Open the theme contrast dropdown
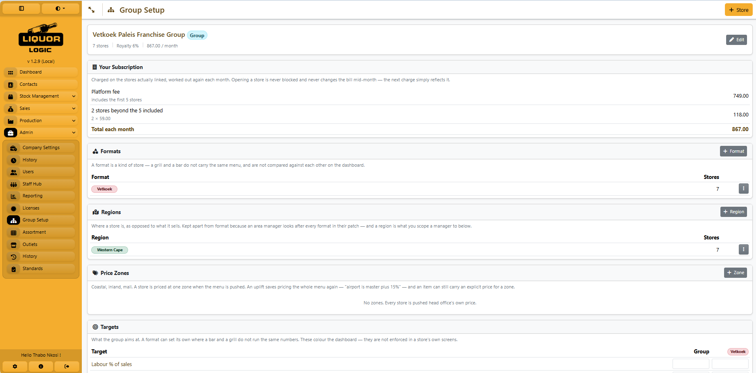756x373 pixels. (60, 8)
